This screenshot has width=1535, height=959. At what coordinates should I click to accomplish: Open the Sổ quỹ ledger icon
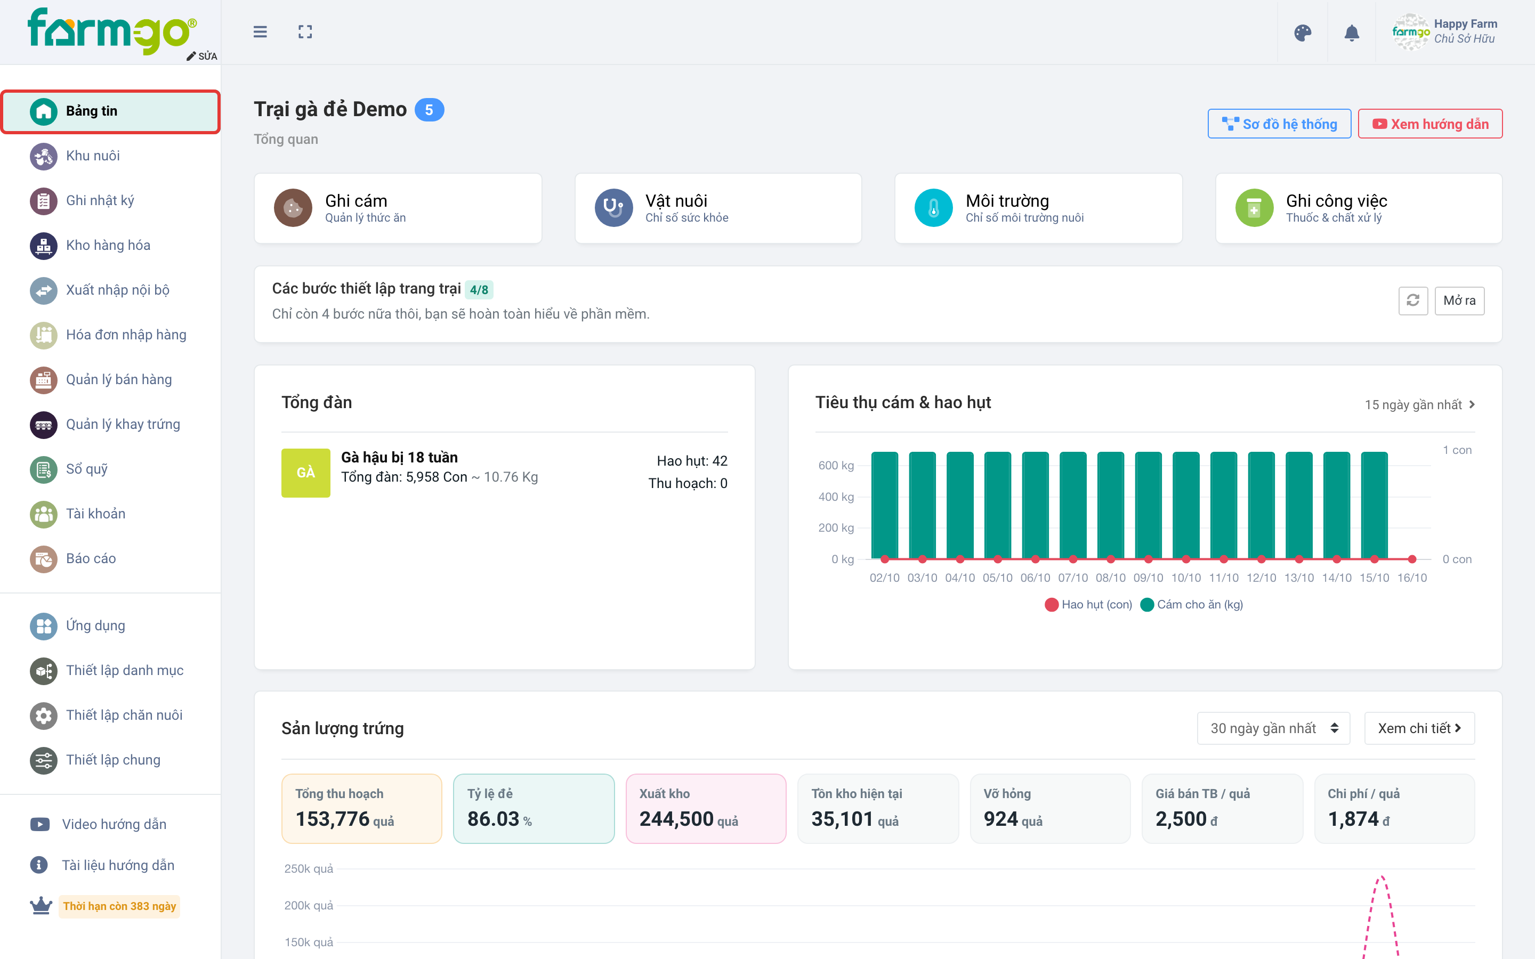click(x=43, y=469)
